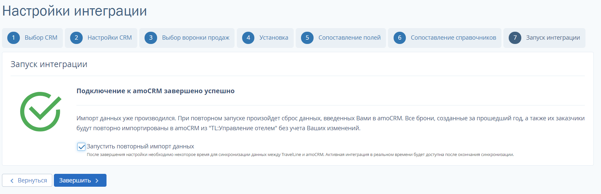
Task: Click the number 1 step circle
Action: coord(14,38)
